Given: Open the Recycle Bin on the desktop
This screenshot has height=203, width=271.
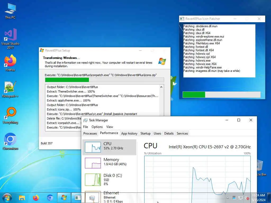Looking at the screenshot, I should pos(261,168).
